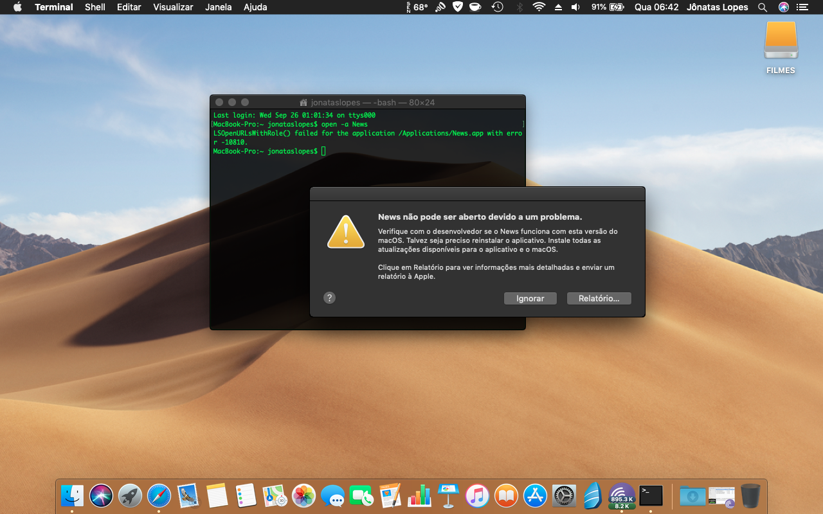Open the Editar menu
Screen dimensions: 823x514
129,7
